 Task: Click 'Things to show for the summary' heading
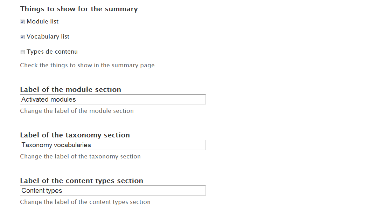pos(79,9)
